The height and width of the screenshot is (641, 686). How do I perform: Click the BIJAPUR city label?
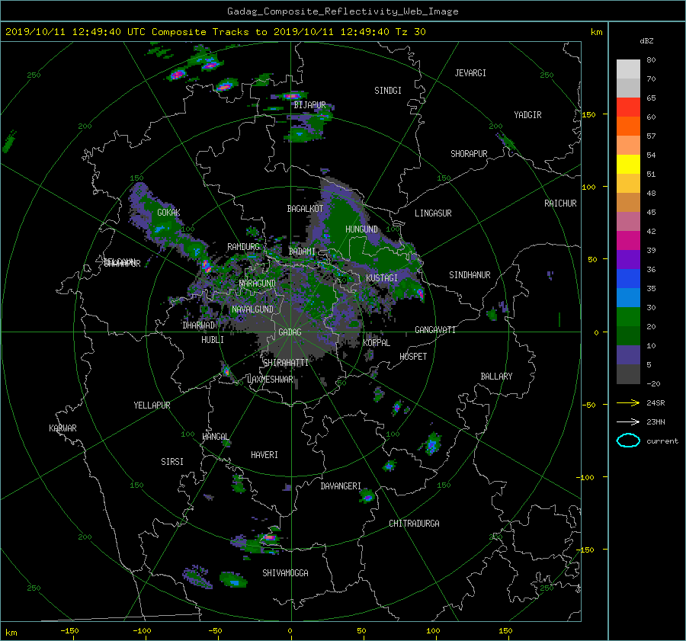click(309, 105)
